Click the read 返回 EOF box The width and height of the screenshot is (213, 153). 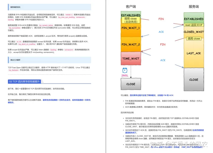tap(194, 25)
